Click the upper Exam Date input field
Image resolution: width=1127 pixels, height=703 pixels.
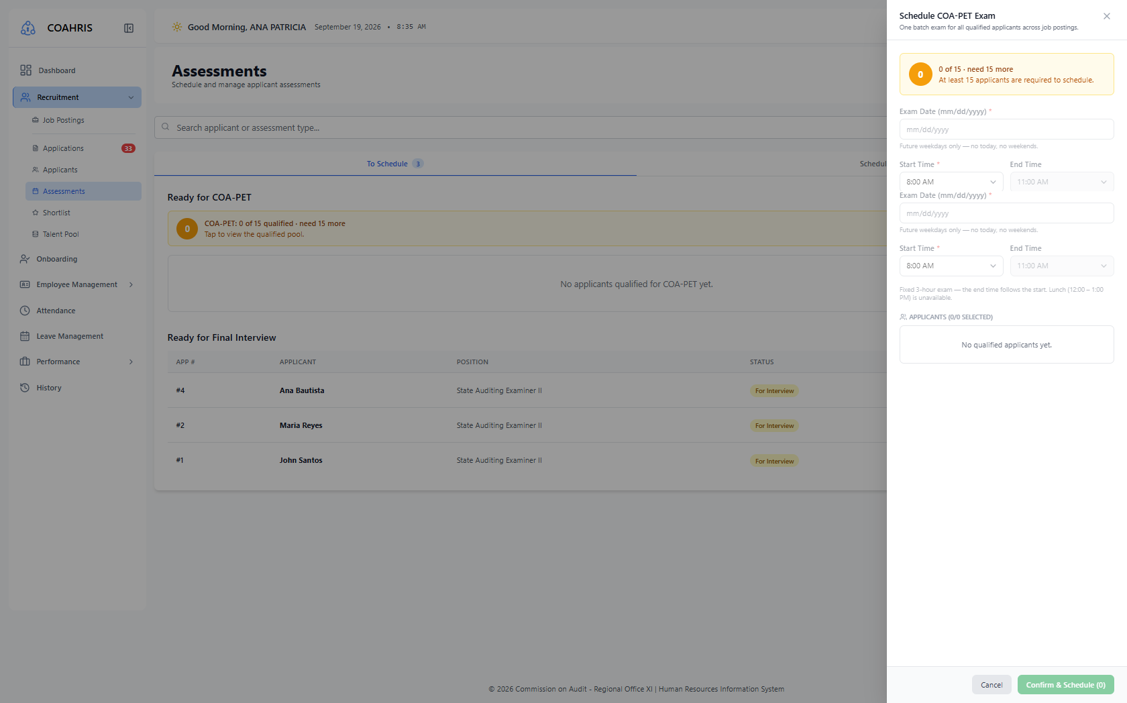1006,129
